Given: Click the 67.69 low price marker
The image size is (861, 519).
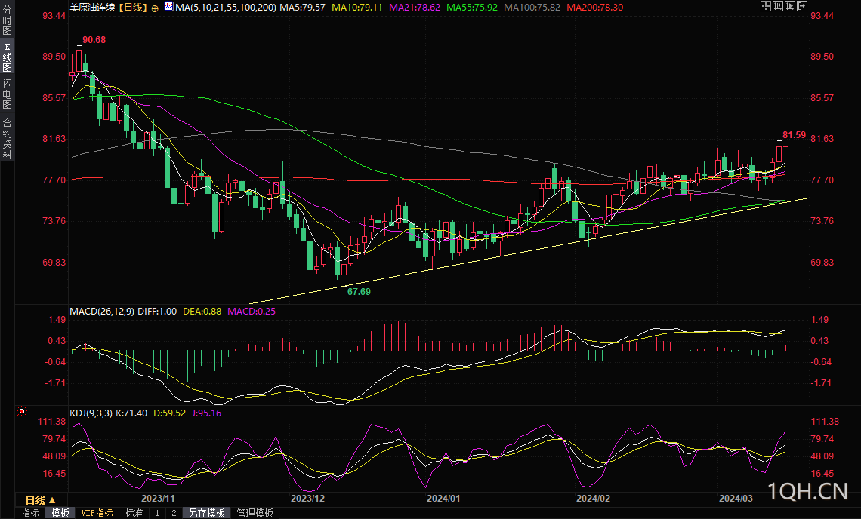Looking at the screenshot, I should (359, 292).
